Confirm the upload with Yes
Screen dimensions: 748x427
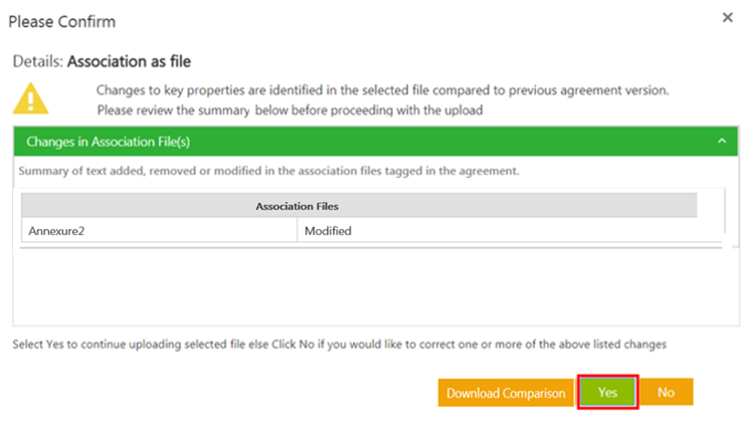pos(607,392)
